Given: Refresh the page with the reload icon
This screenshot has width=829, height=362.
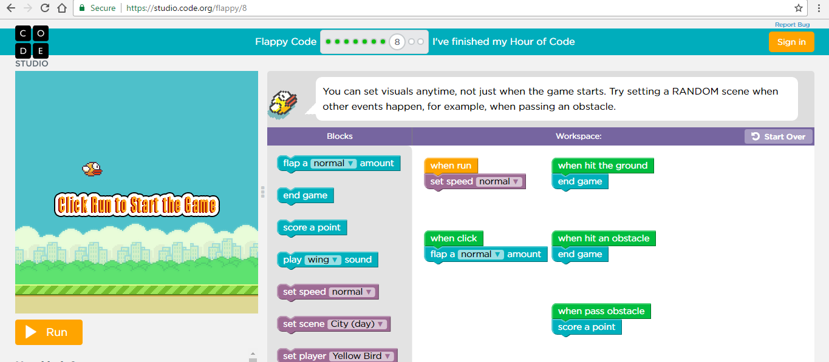Looking at the screenshot, I should 44,8.
